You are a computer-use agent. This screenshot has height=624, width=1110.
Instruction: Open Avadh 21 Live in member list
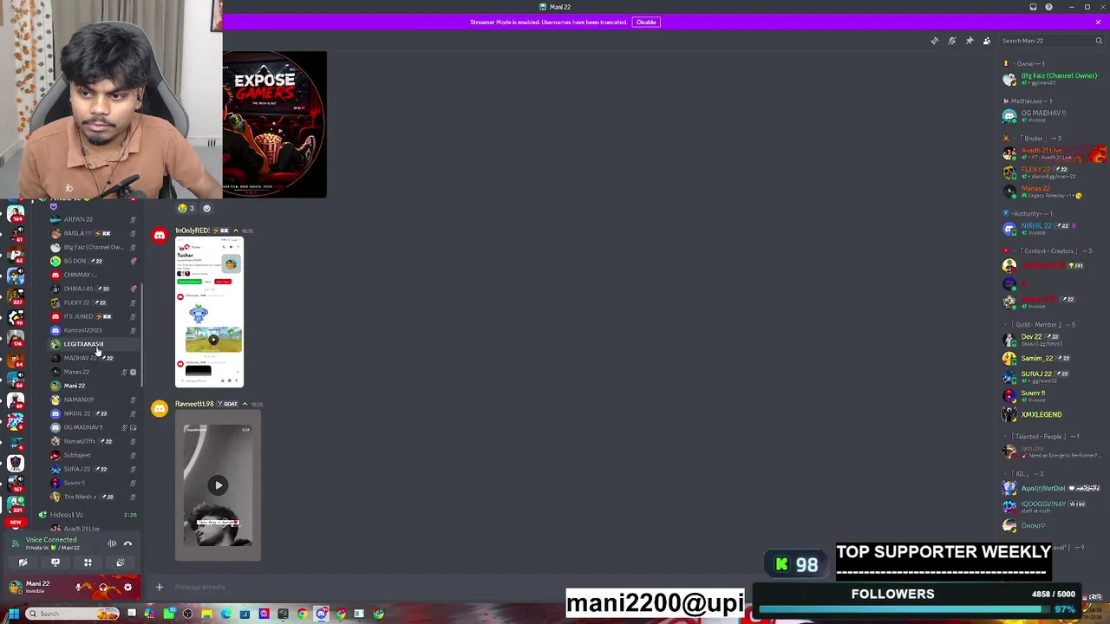point(1051,153)
